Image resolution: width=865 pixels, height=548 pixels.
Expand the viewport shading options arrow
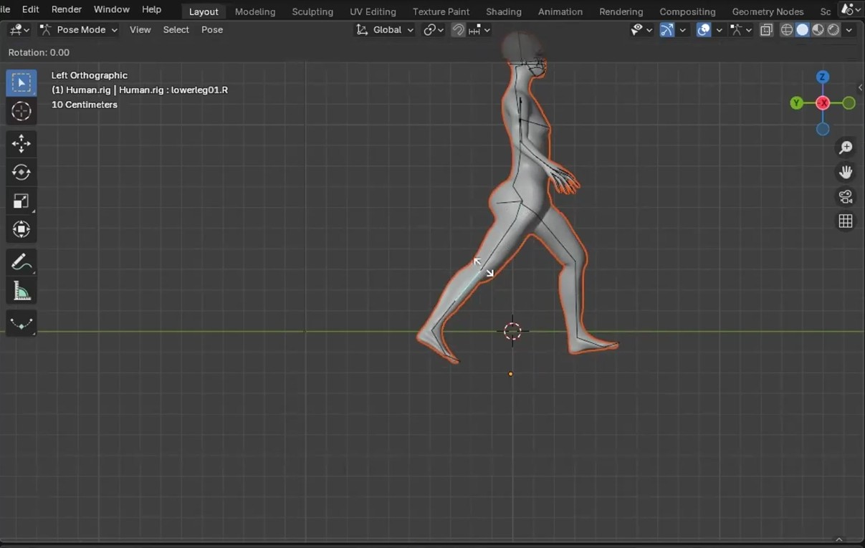tap(849, 30)
